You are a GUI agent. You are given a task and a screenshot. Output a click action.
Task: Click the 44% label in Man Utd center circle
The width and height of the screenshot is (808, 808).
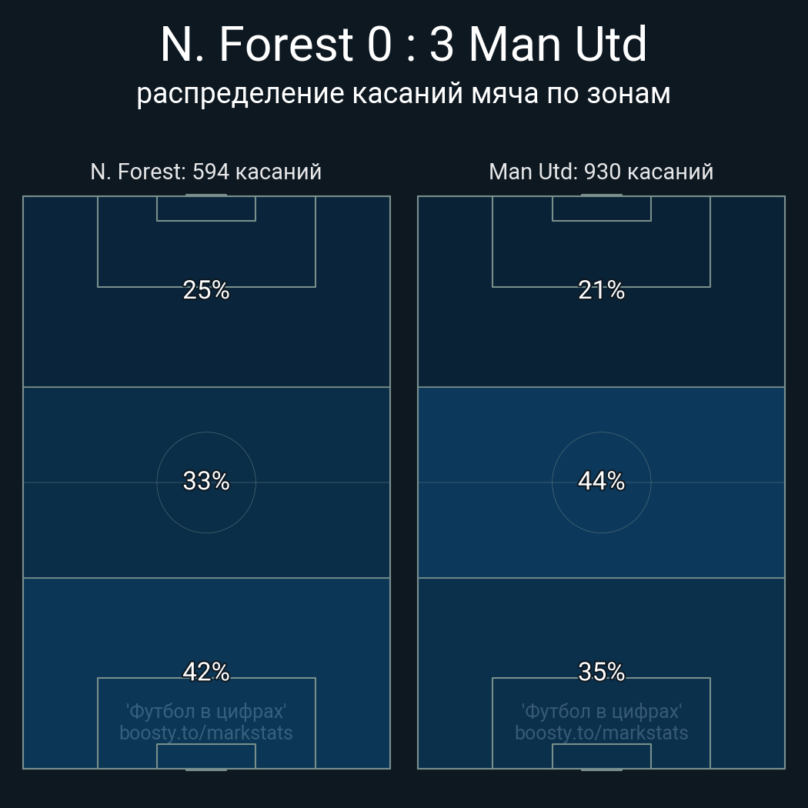point(601,481)
